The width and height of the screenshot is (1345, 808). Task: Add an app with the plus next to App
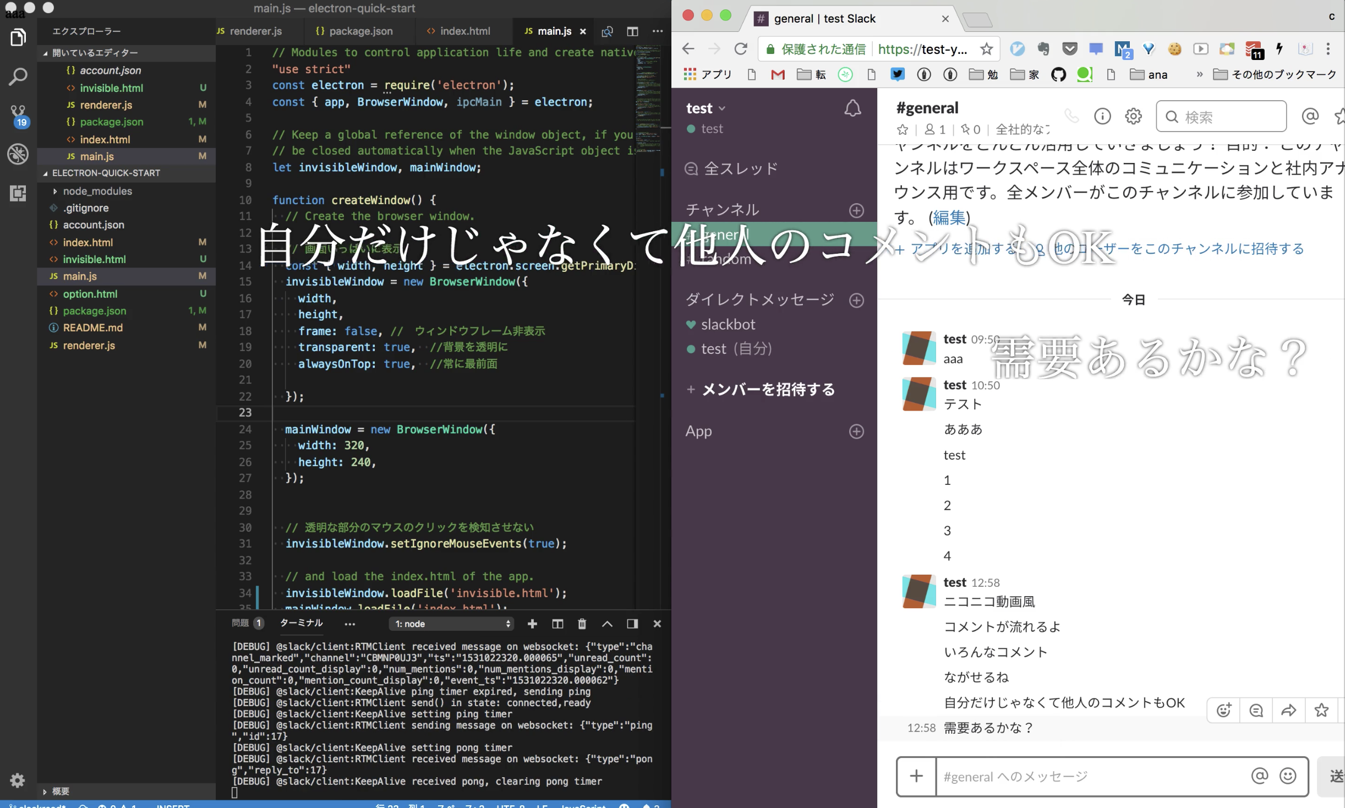856,431
